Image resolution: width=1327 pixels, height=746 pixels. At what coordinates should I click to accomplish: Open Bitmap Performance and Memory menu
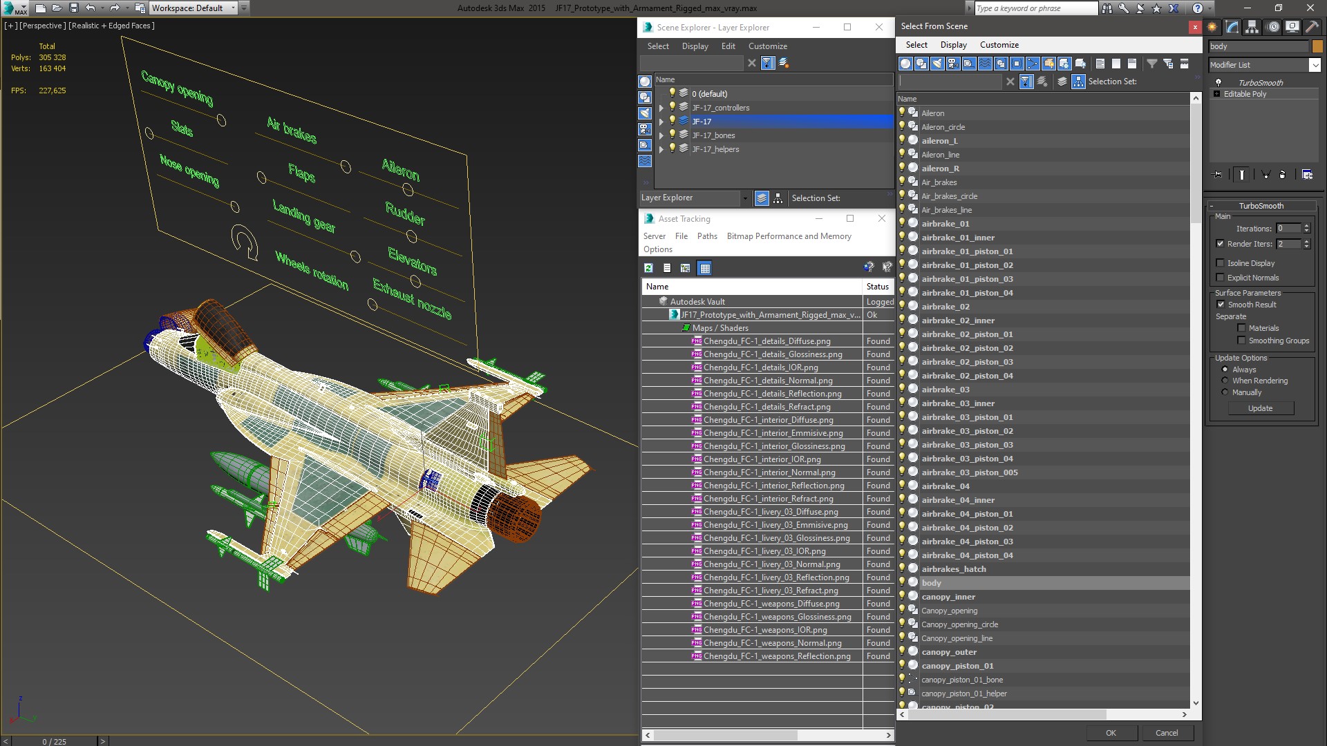coord(789,236)
